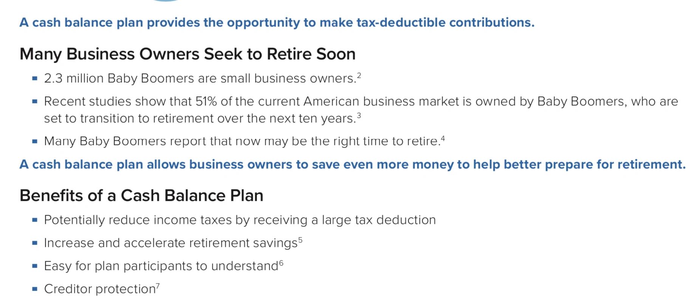Click the blue tax-deductible contributions sentence
Viewport: 696px width, 308px height.
coord(277,23)
